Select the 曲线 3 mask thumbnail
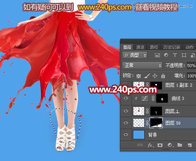 coord(162,98)
